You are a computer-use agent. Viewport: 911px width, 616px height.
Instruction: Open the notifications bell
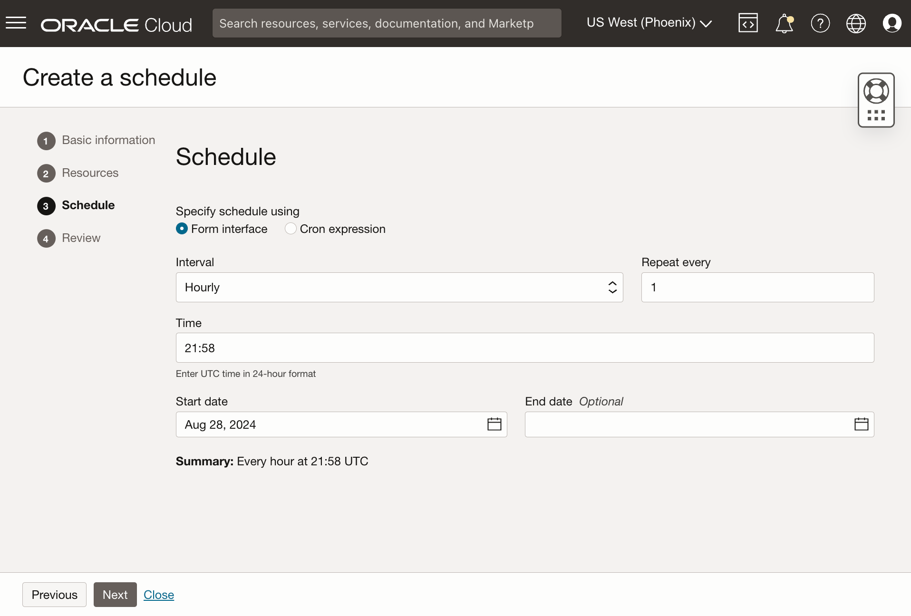(784, 23)
